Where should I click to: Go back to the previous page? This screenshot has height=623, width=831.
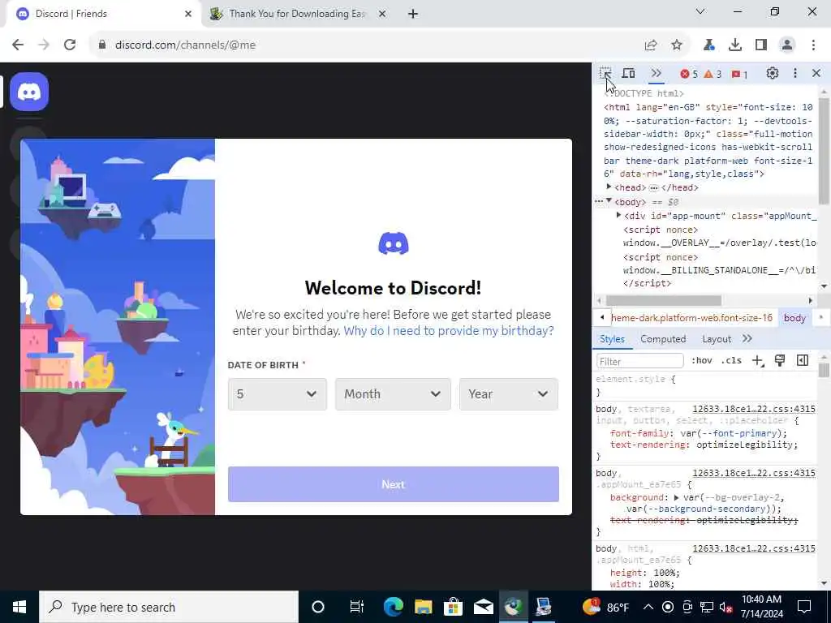(x=18, y=45)
